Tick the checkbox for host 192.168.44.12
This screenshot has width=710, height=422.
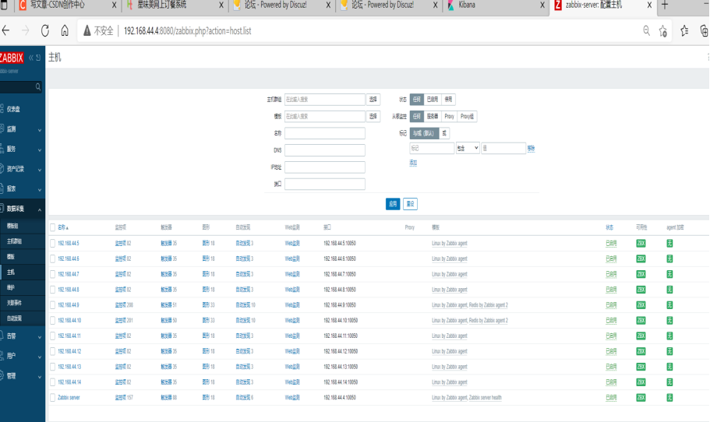[52, 351]
